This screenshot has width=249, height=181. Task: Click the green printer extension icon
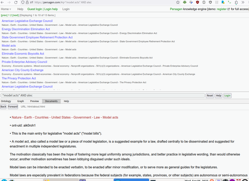185,2
